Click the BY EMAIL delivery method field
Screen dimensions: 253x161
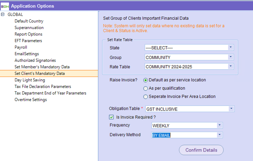point(183,135)
